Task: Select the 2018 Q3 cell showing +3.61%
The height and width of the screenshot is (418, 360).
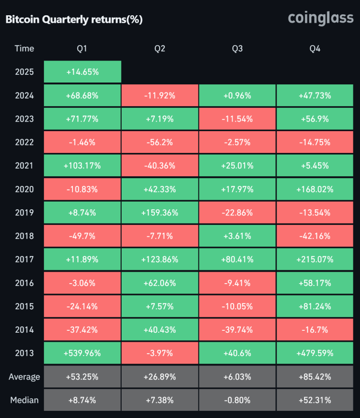Action: (237, 236)
